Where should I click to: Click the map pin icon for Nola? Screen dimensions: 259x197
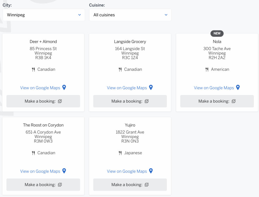coord(238,88)
